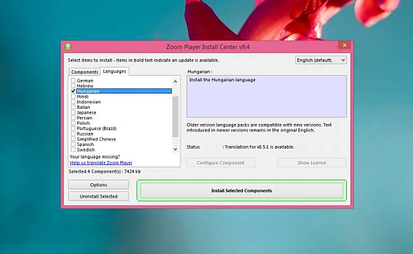This screenshot has width=413, height=254.
Task: Click Install Selected Components button
Action: pyautogui.click(x=242, y=191)
